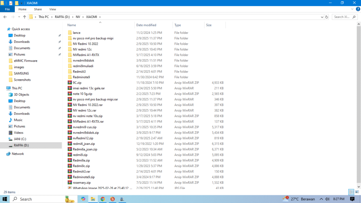Navigate to This PC in breadcrumb

pos(43,17)
